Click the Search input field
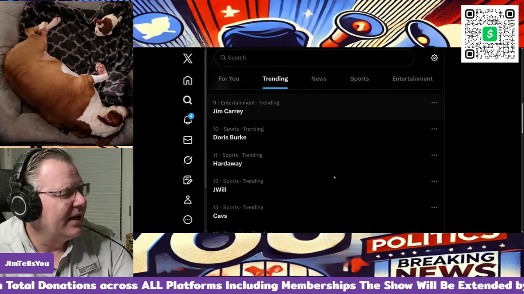The height and width of the screenshot is (294, 524). pos(314,58)
